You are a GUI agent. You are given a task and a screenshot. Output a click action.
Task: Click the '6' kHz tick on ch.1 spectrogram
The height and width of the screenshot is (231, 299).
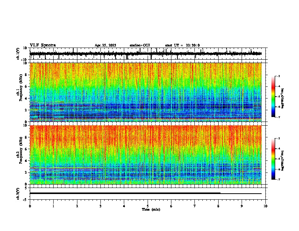(26, 87)
